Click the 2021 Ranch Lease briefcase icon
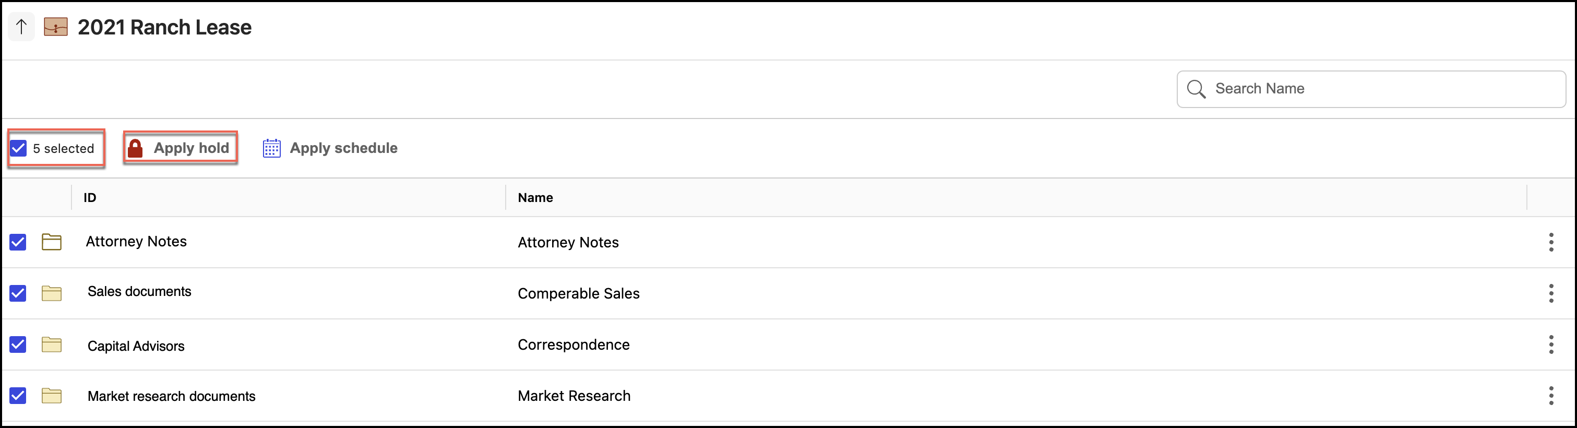Image resolution: width=1577 pixels, height=428 pixels. point(56,27)
